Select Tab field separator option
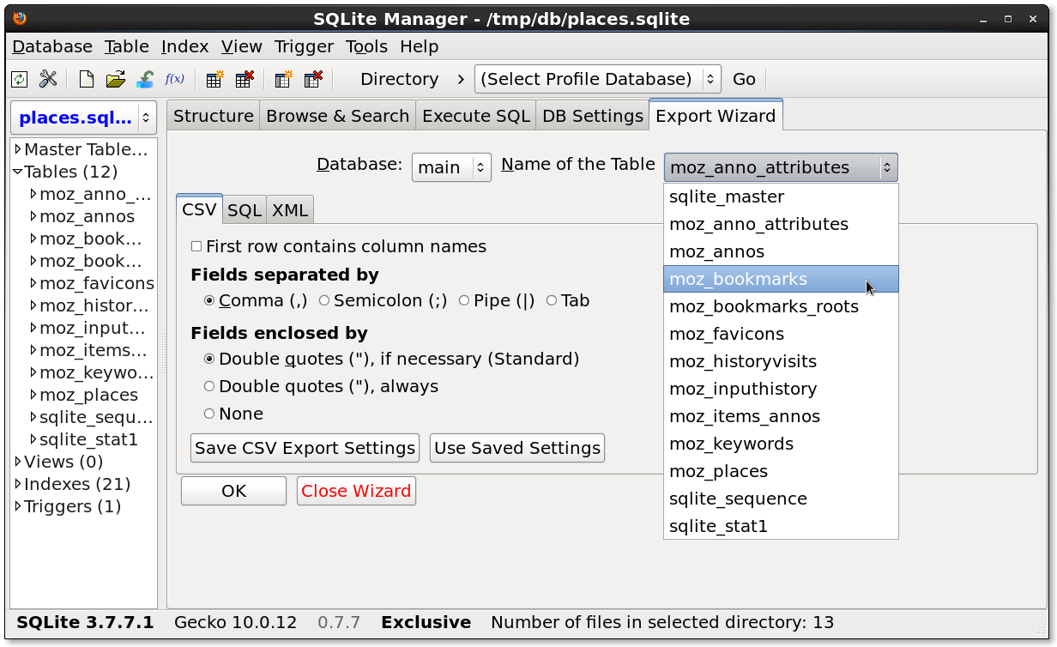The image size is (1057, 647). (552, 300)
